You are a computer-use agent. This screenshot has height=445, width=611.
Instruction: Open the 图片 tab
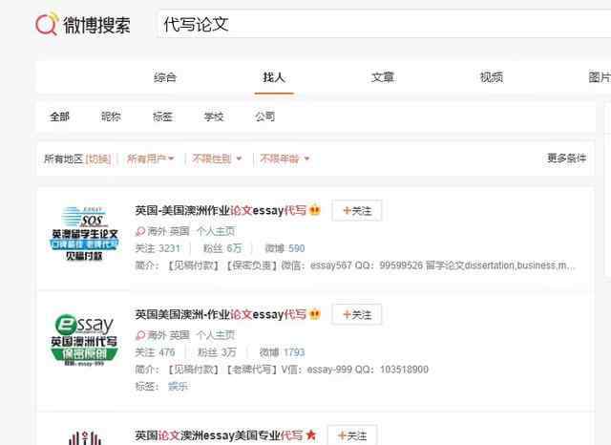(600, 77)
